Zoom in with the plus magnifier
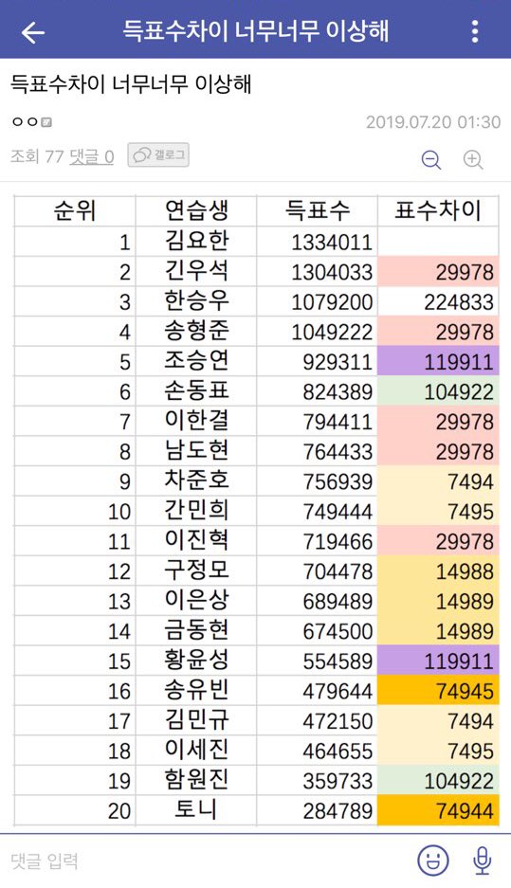The height and width of the screenshot is (888, 511). (473, 160)
